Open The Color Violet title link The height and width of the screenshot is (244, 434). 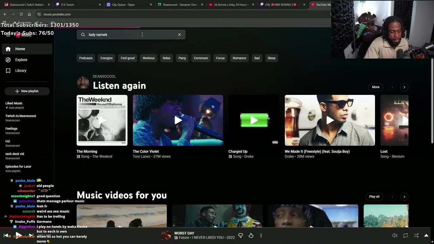coord(146,151)
